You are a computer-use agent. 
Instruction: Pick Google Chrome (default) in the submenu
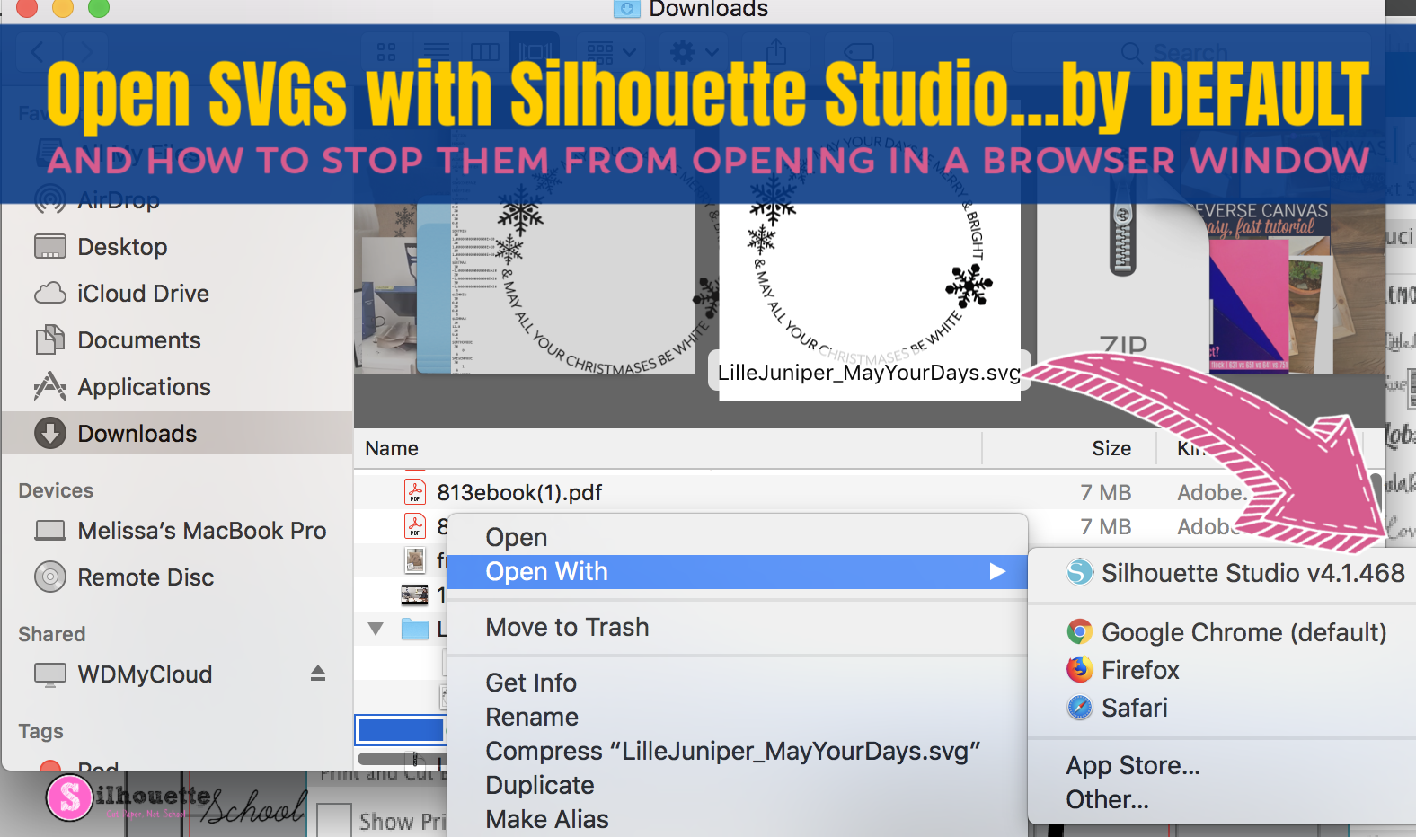[x=1226, y=632]
